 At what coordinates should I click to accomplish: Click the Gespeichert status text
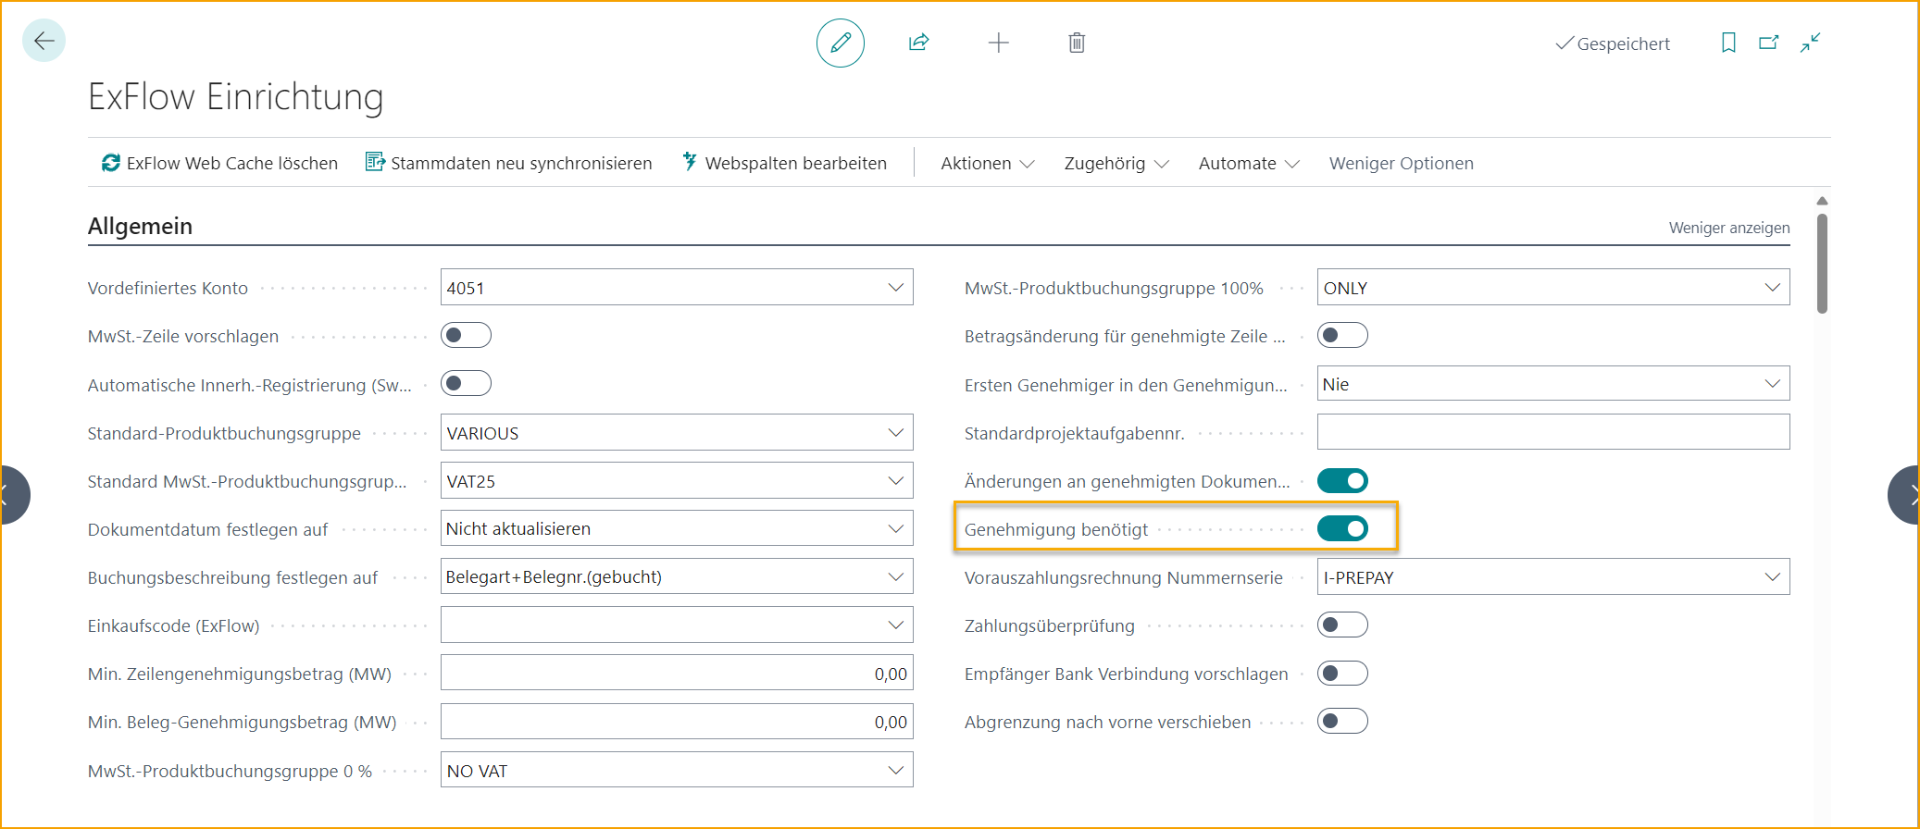coord(1623,43)
